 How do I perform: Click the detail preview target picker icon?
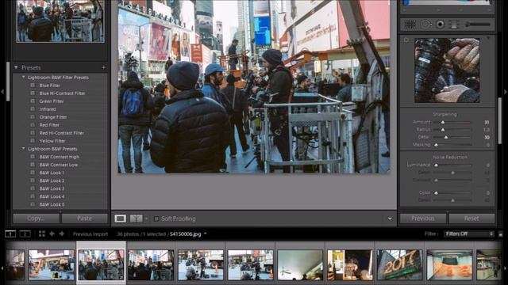(x=406, y=40)
